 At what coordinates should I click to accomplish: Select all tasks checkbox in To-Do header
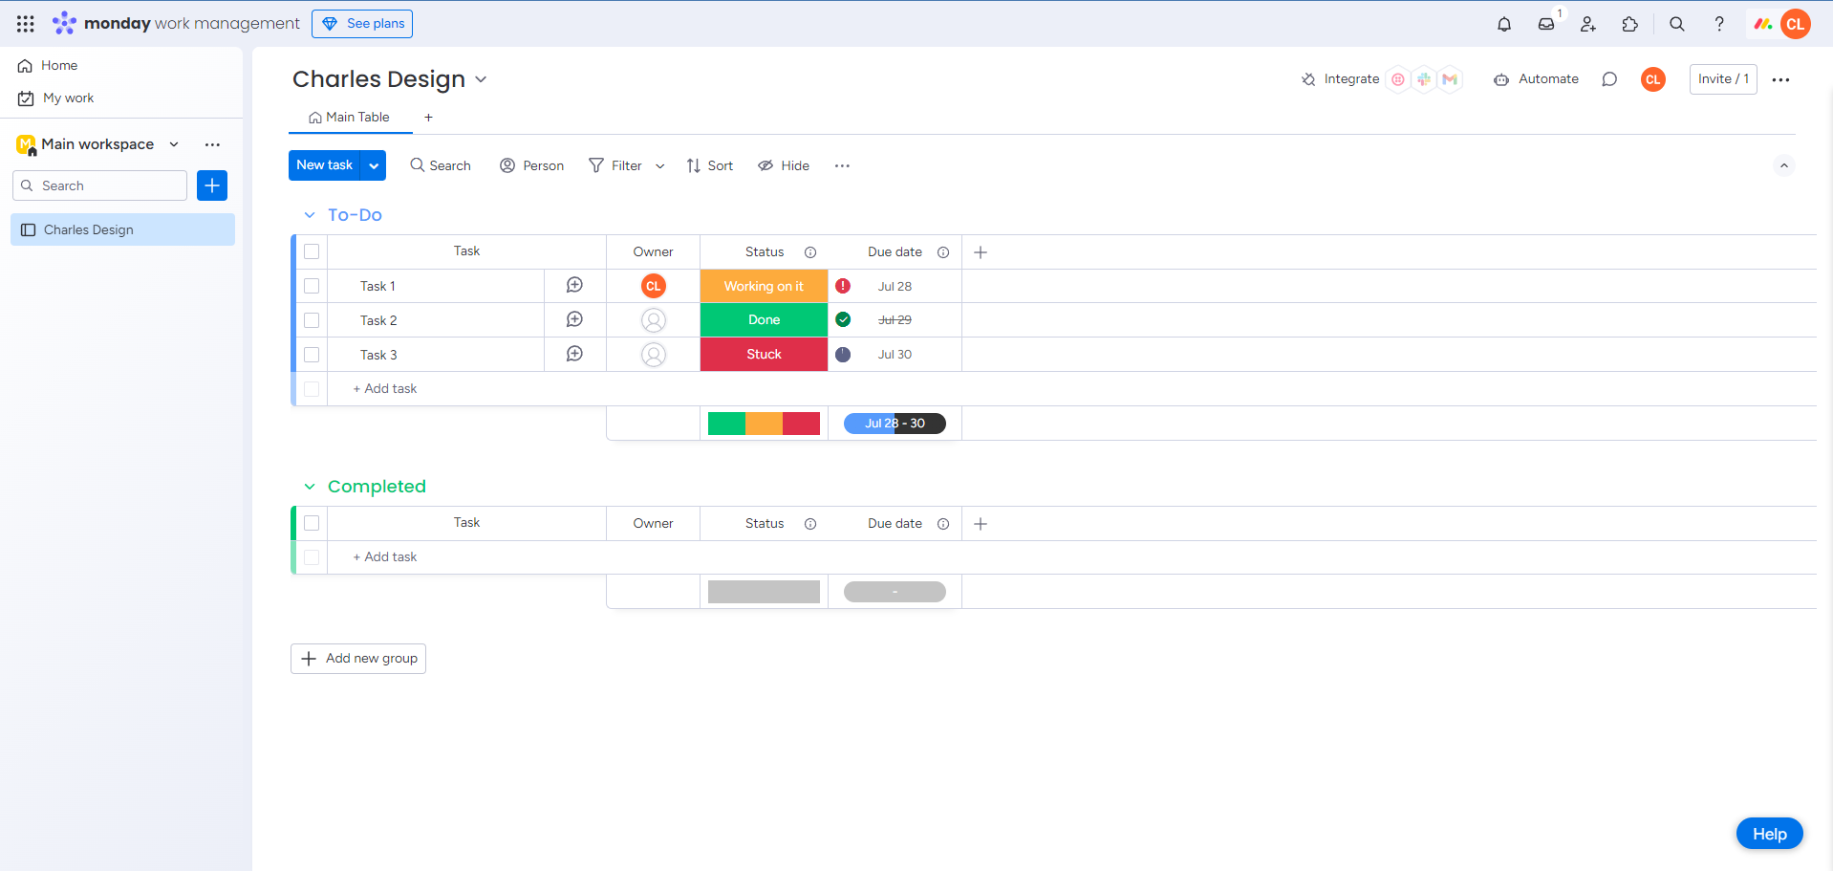312,251
